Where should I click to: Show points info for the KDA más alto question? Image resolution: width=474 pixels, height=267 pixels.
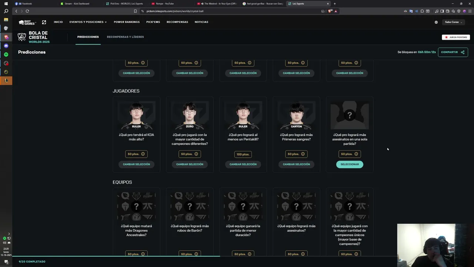[143, 154]
